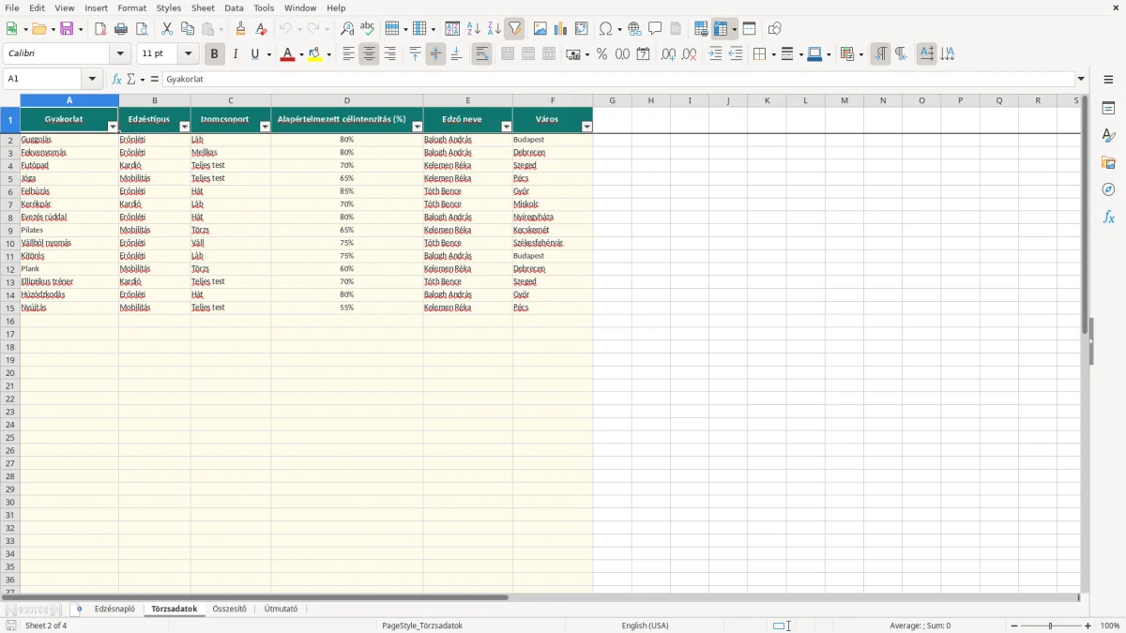Image resolution: width=1126 pixels, height=633 pixels.
Task: Click zoom out minus button
Action: click(1014, 625)
